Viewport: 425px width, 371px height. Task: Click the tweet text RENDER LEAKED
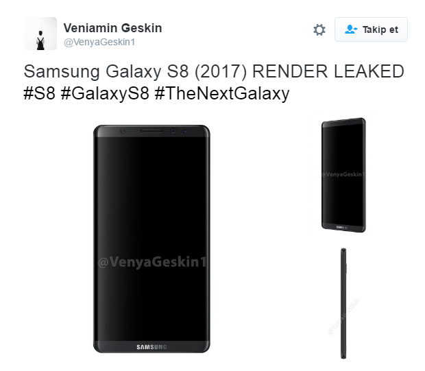[x=328, y=71]
